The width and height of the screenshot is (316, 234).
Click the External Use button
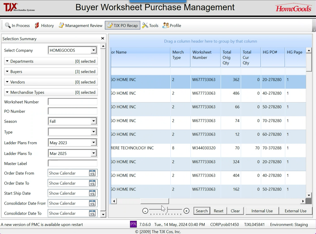click(295, 211)
